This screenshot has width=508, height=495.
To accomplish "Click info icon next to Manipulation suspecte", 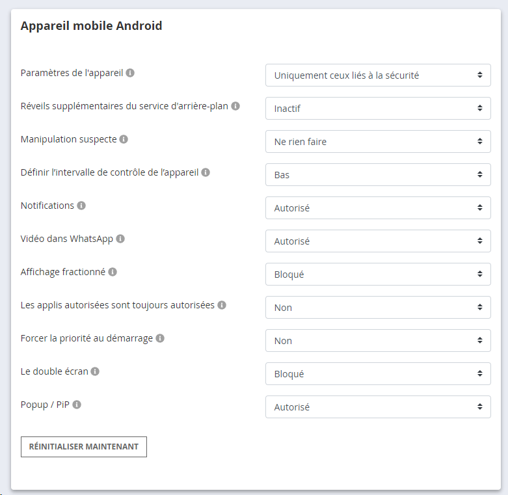I will tap(124, 139).
